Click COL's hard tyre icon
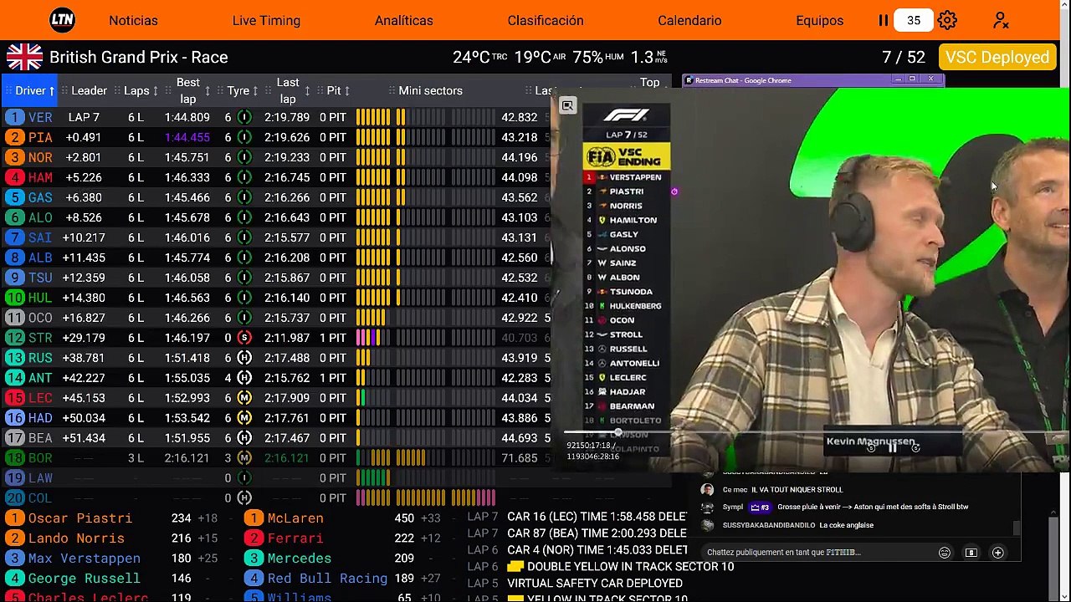1071x602 pixels. tap(244, 498)
